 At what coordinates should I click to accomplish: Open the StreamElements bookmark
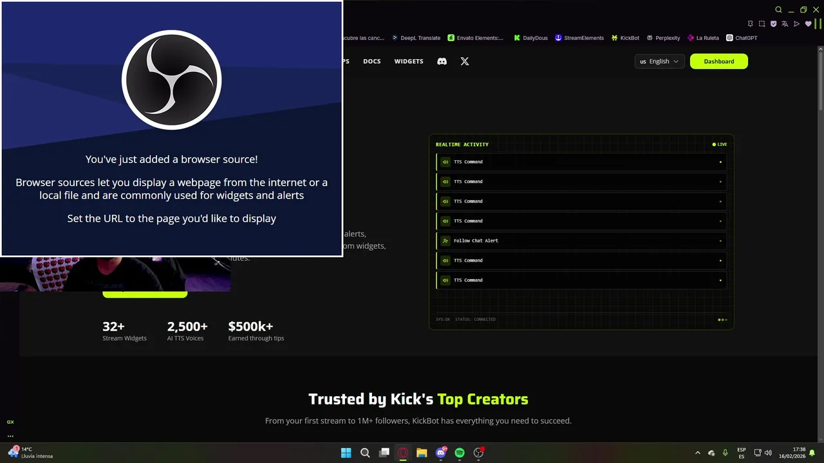(x=579, y=38)
